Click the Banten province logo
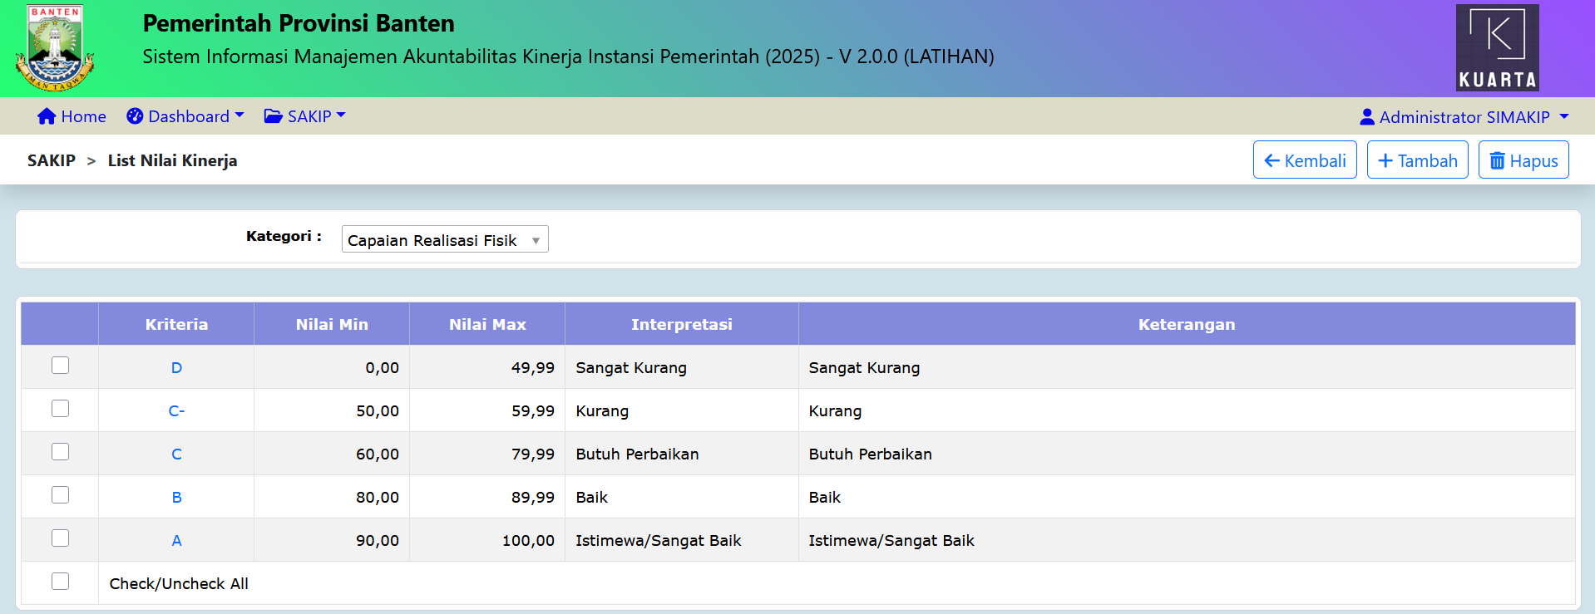The height and width of the screenshot is (614, 1595). (x=55, y=49)
